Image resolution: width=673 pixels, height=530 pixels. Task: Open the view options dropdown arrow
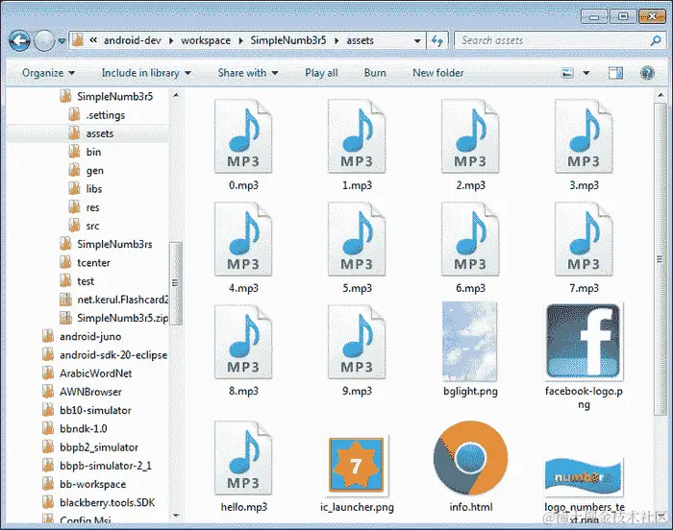click(x=586, y=73)
